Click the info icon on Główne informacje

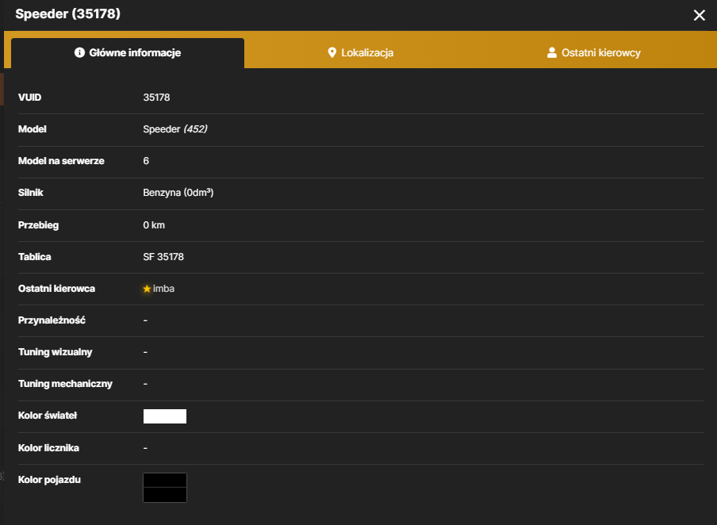pyautogui.click(x=79, y=52)
